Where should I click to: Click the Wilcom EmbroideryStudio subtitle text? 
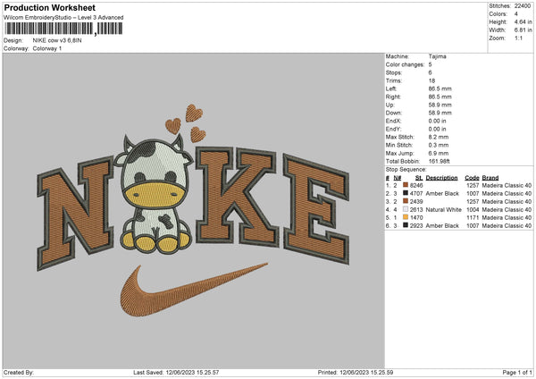63,18
